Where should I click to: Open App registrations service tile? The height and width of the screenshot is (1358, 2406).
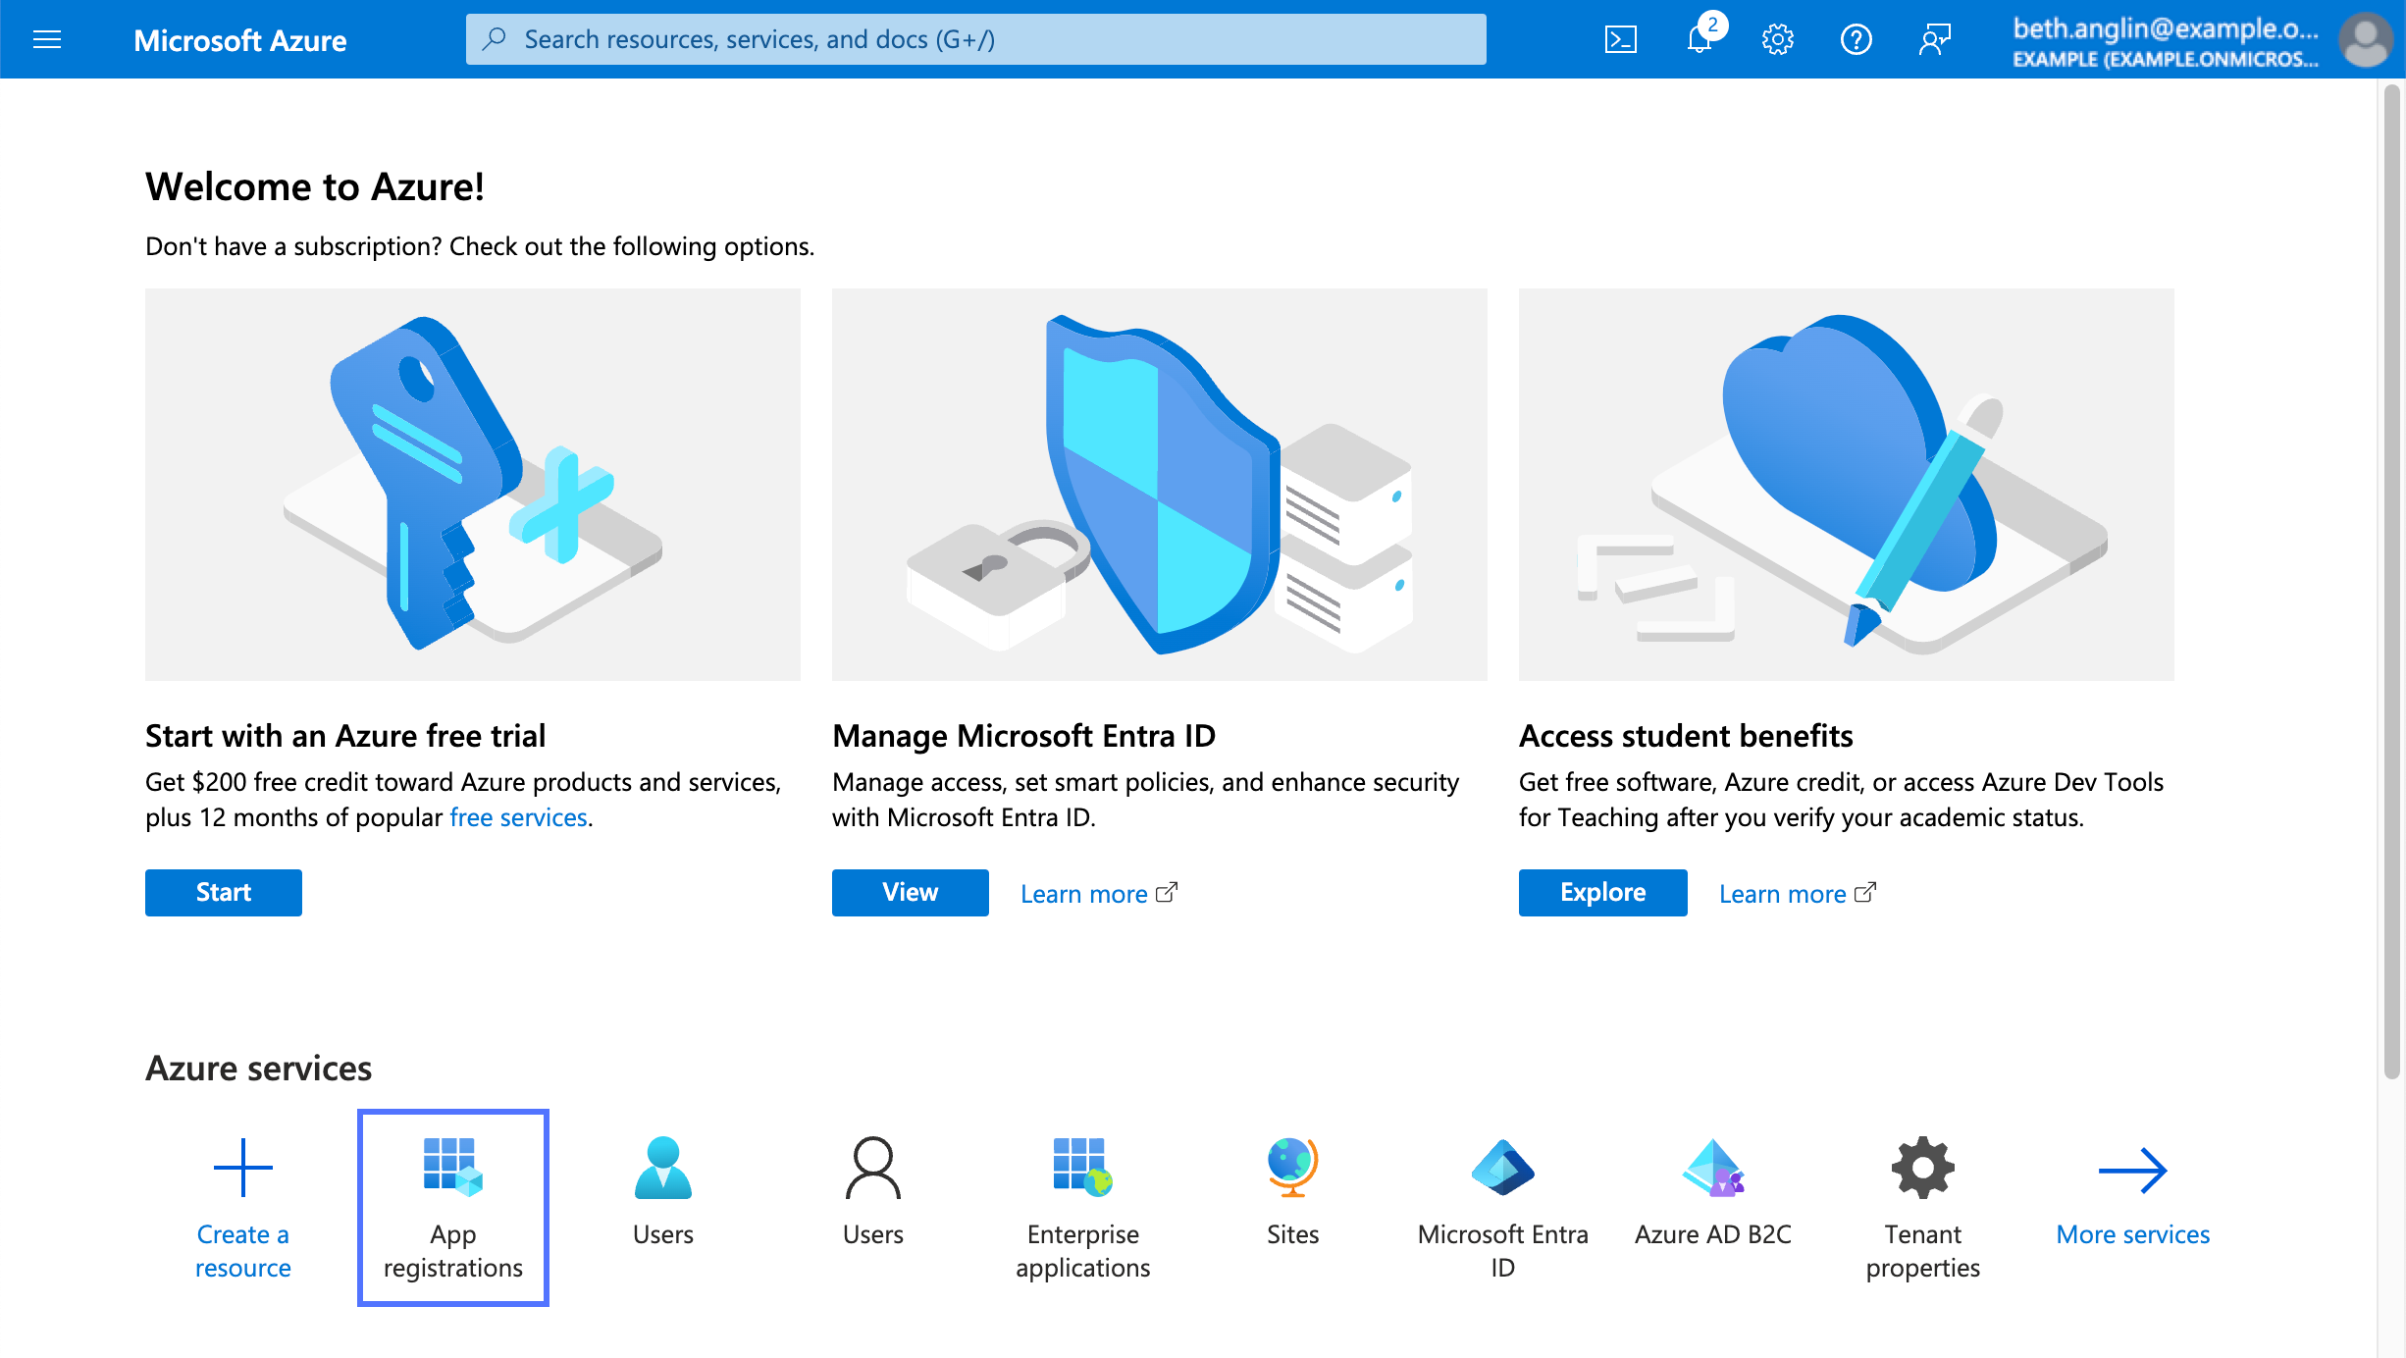click(x=453, y=1208)
